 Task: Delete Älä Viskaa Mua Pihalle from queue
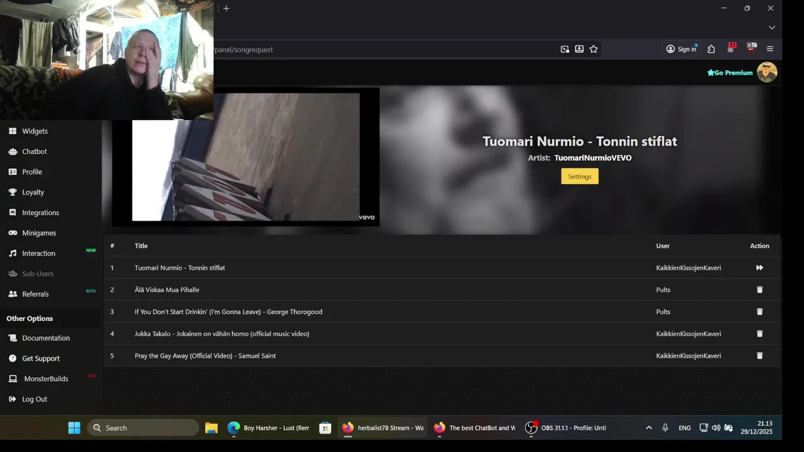pos(759,289)
